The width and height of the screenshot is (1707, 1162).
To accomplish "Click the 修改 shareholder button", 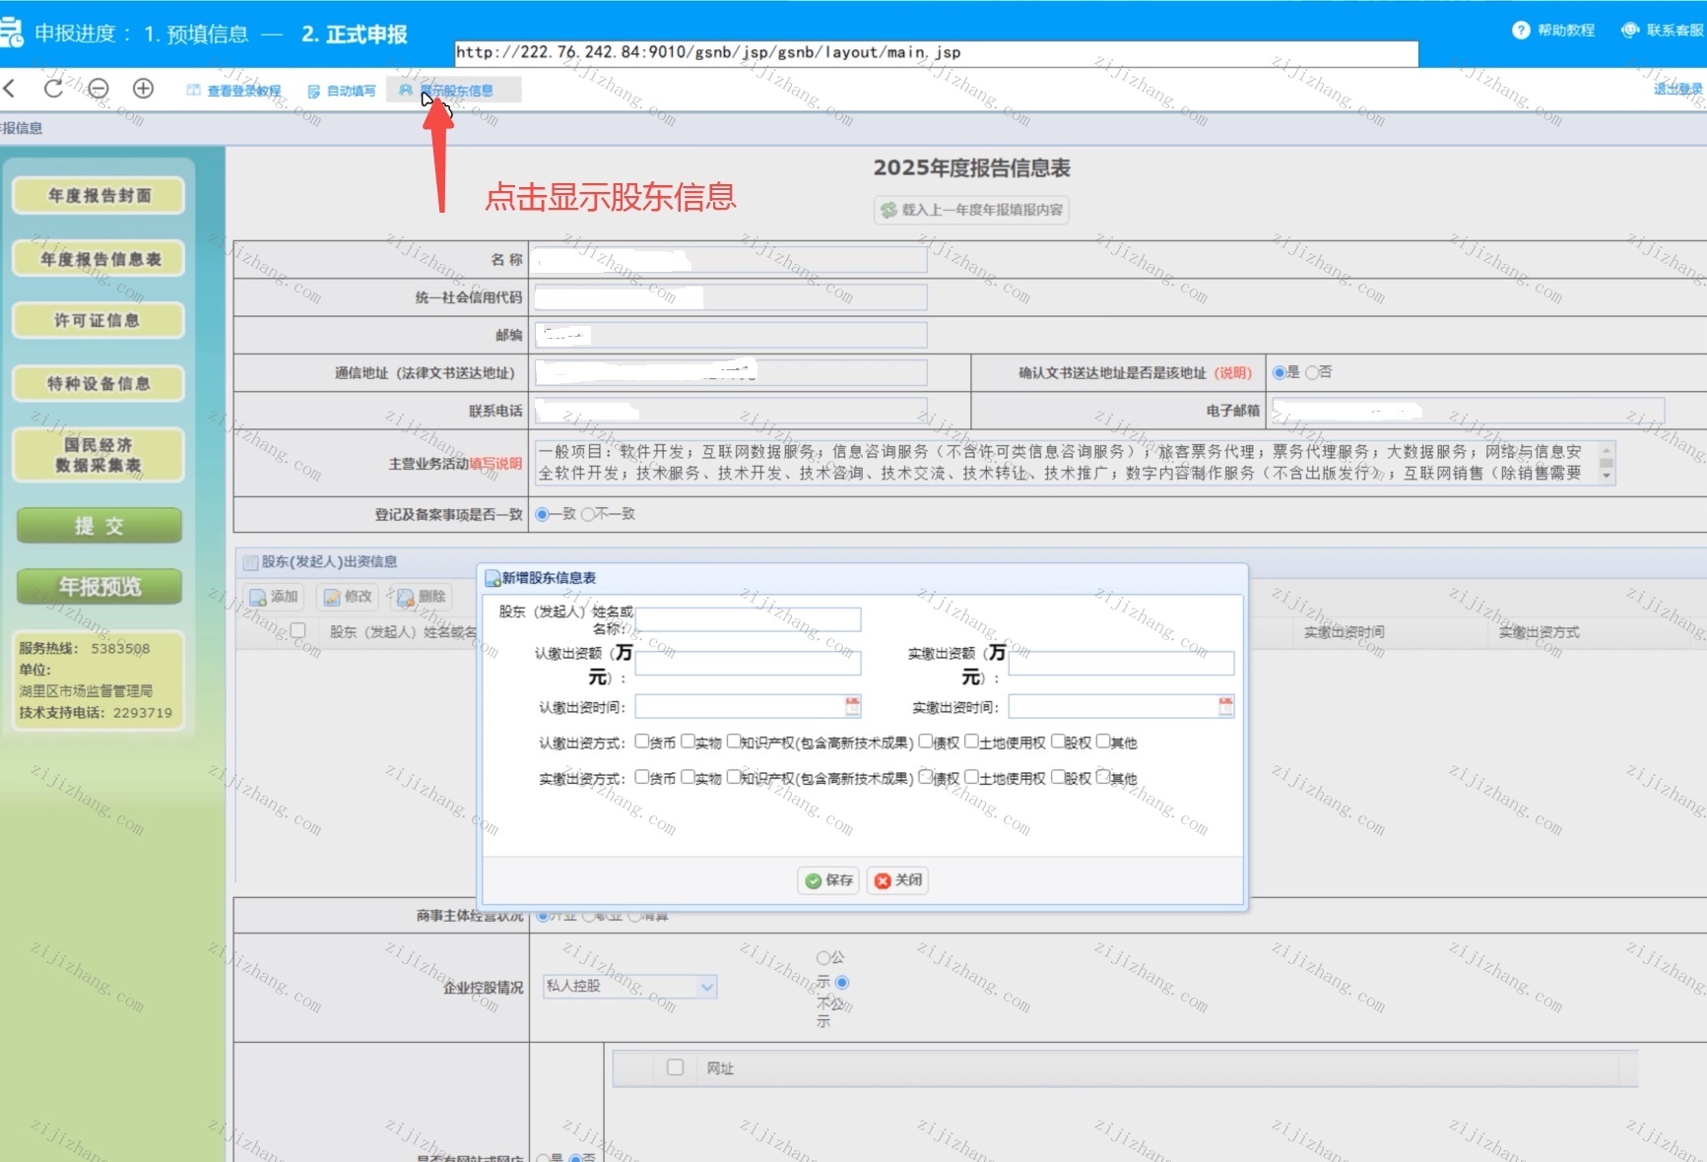I will pos(349,597).
